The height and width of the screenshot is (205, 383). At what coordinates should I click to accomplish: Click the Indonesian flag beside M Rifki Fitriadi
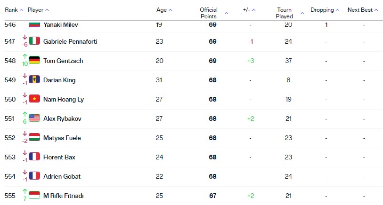[34, 195]
